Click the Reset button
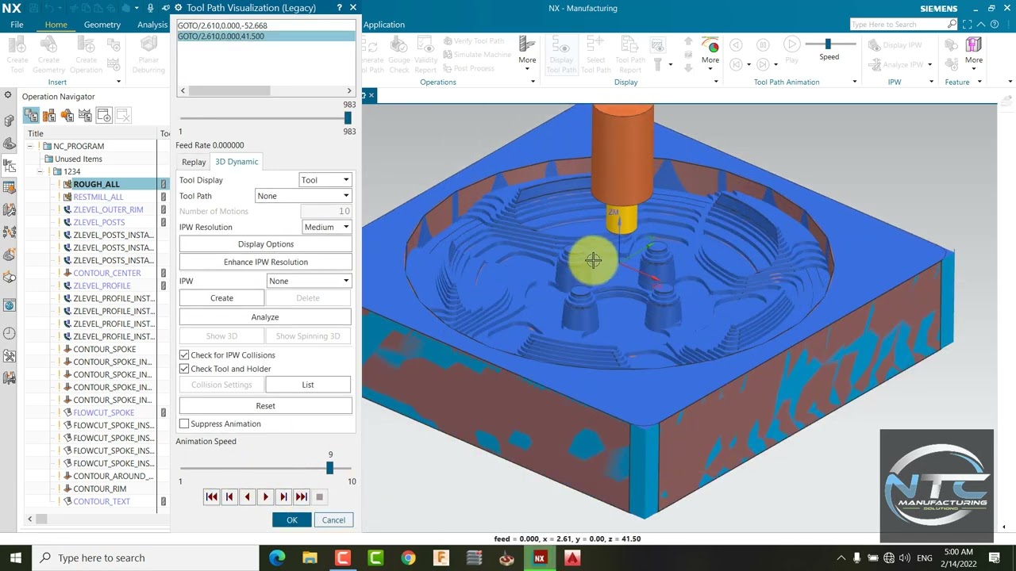This screenshot has width=1016, height=571. 266,406
